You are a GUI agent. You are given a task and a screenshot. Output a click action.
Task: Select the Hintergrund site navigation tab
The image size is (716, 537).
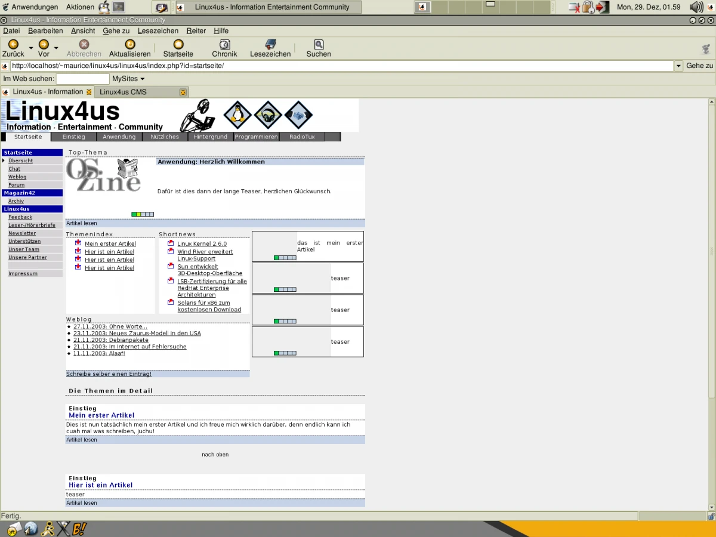211,137
